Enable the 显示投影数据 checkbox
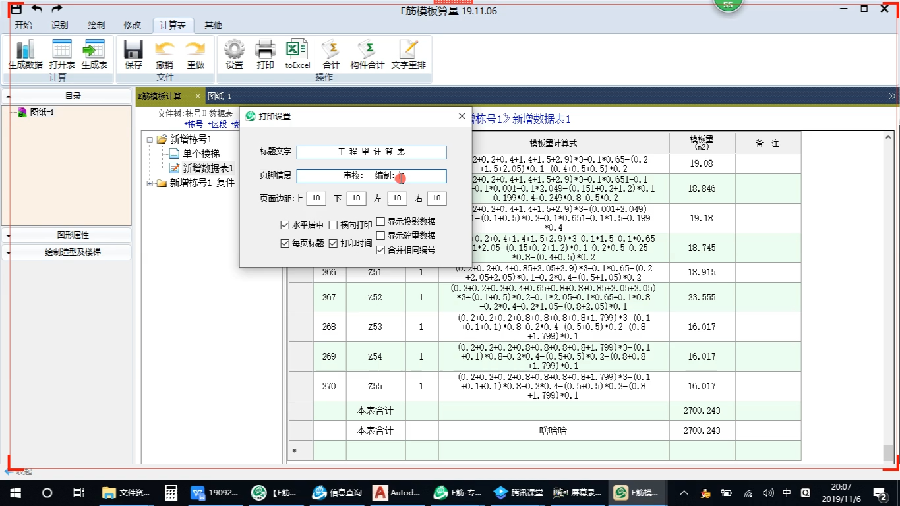 [x=380, y=222]
